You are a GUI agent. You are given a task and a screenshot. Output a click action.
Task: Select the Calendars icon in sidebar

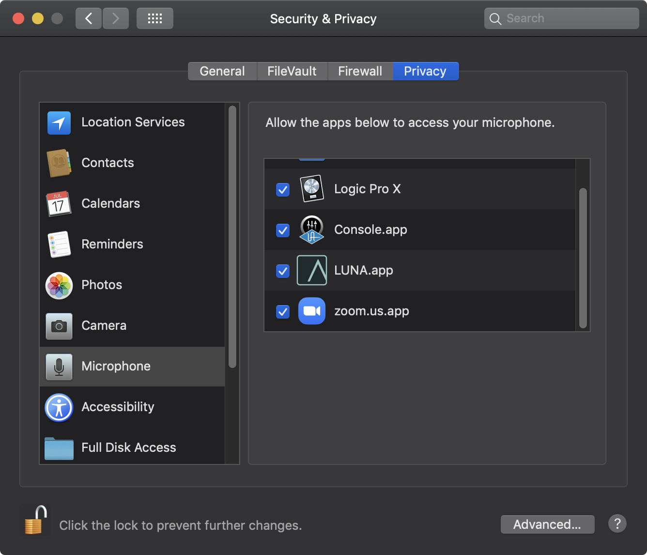pyautogui.click(x=59, y=204)
